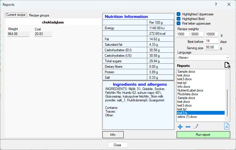Click the Carbohydrates (US) row label
This screenshot has height=150, width=236.
pyautogui.click(x=118, y=56)
